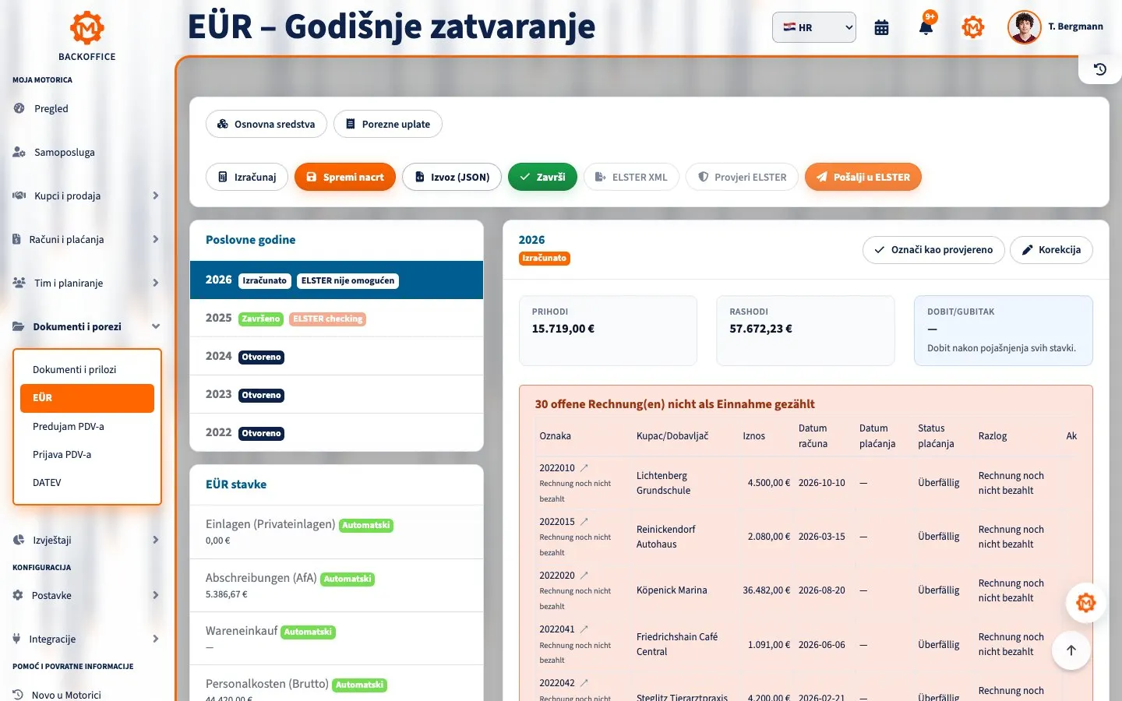Image resolution: width=1122 pixels, height=701 pixels.
Task: Open T. Bergmann profile avatar
Action: (x=1024, y=27)
